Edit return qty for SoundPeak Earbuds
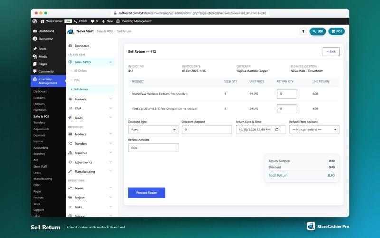Screen dimensions: 380x238 click(287, 94)
